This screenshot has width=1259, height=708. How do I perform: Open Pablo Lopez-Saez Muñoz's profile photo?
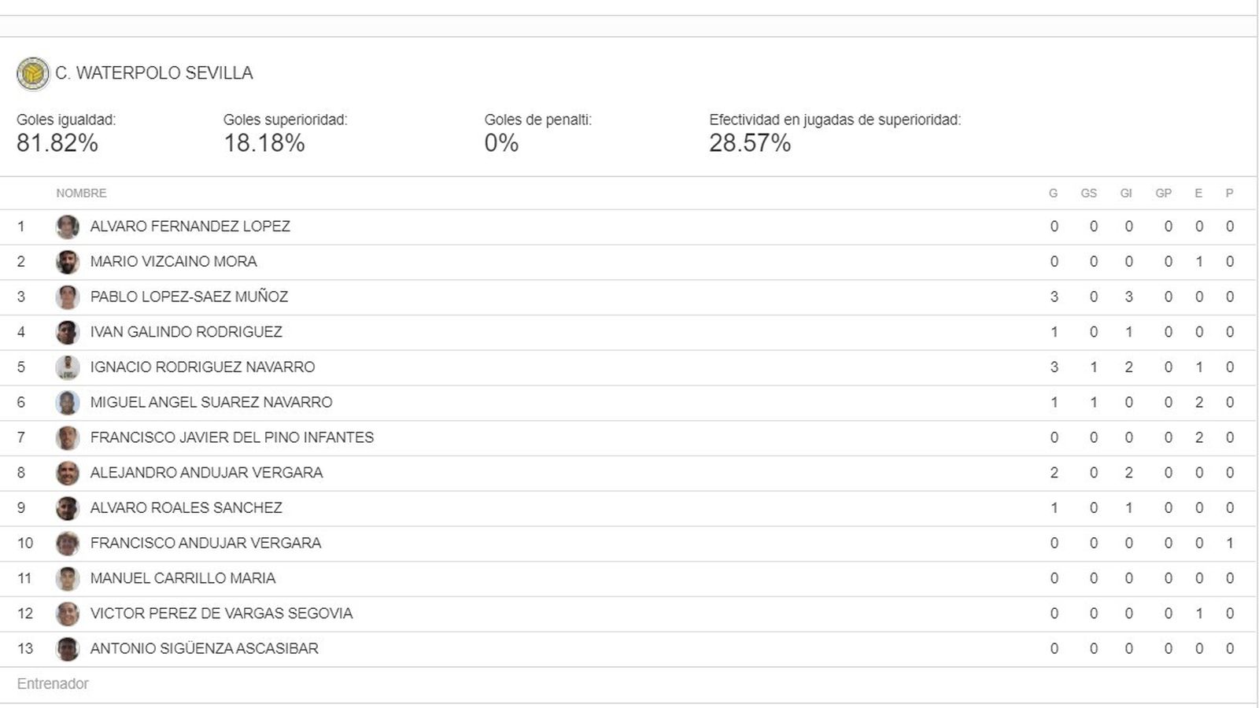pyautogui.click(x=68, y=297)
